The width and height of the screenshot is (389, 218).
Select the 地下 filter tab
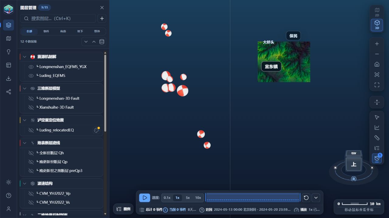(x=80, y=31)
